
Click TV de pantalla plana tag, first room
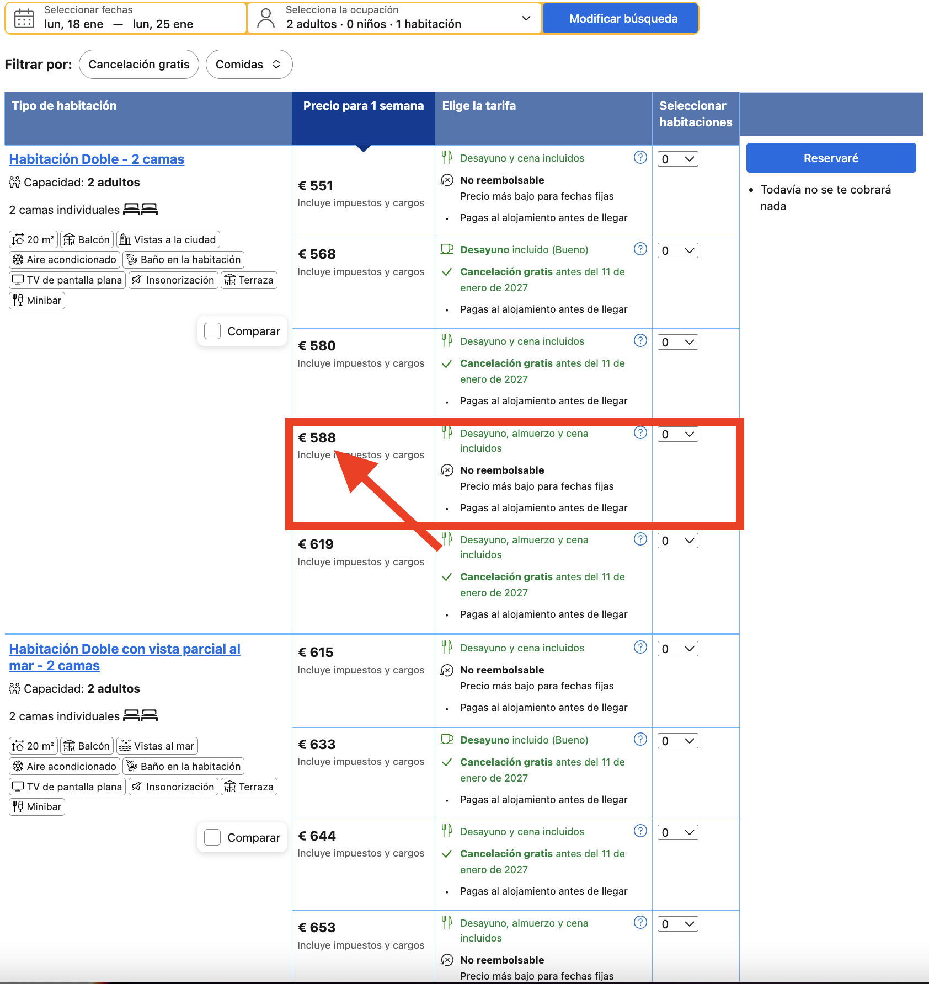tap(67, 280)
